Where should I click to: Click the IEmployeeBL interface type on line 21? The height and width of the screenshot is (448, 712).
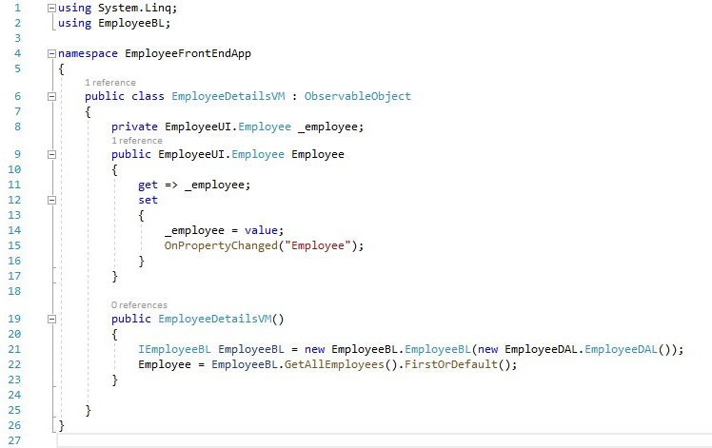174,349
